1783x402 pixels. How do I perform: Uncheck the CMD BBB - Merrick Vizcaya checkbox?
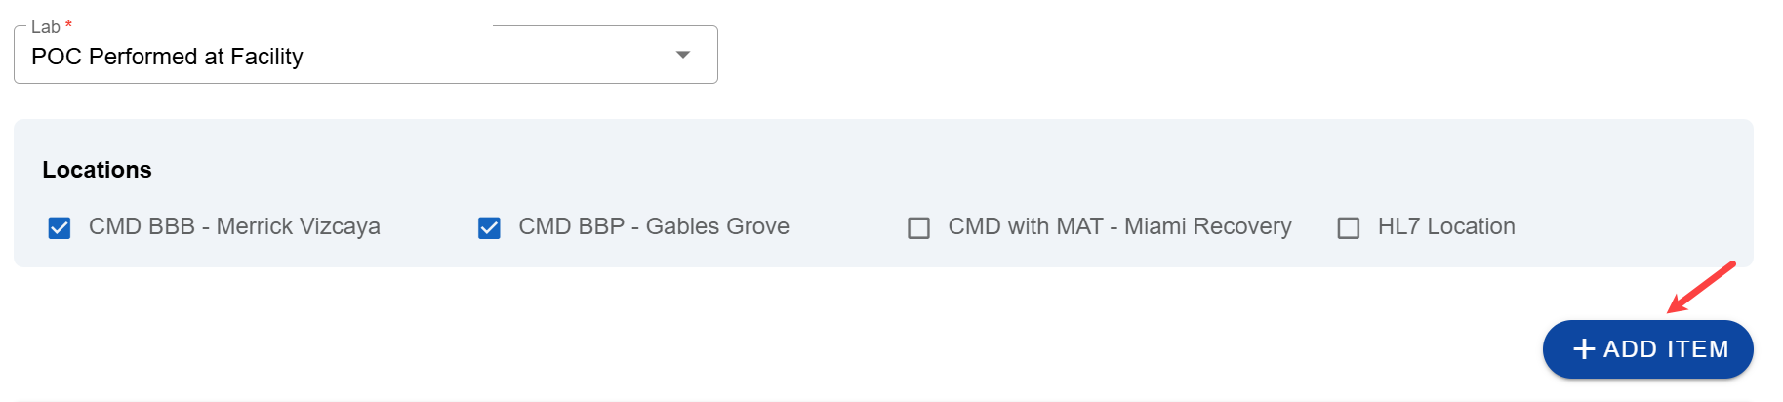tap(60, 227)
